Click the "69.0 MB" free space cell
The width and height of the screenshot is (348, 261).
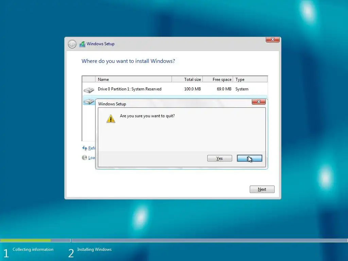[x=224, y=89]
